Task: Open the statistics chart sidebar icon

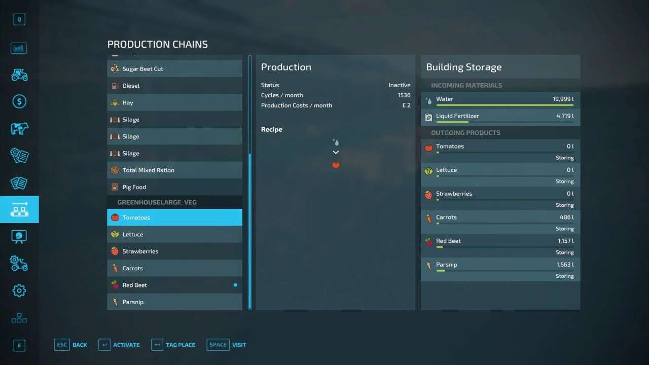Action: pyautogui.click(x=19, y=48)
